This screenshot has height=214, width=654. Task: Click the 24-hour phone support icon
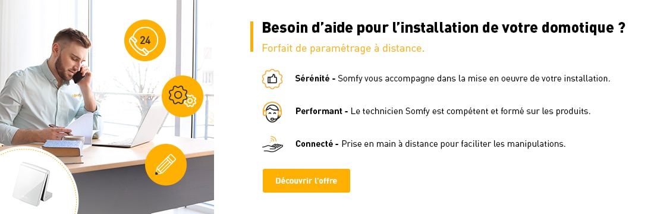(x=145, y=40)
